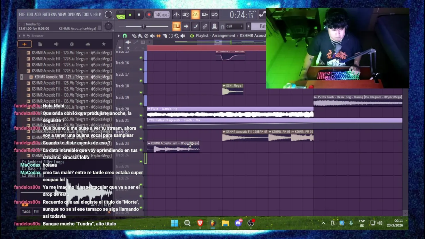
Task: Stop playback with the stop button
Action: point(139,15)
